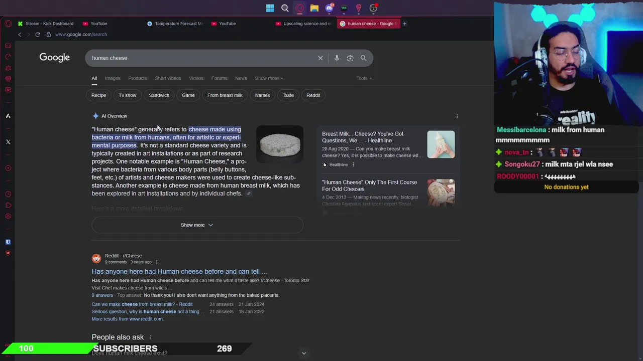
Task: Open Healthline result three-dot menu
Action: (x=353, y=164)
